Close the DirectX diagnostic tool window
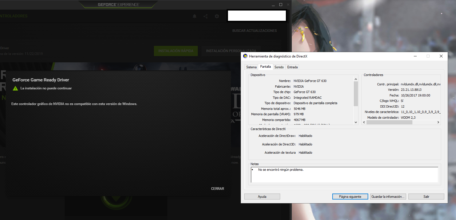Viewport: 456px width, 220px height. coord(441,56)
